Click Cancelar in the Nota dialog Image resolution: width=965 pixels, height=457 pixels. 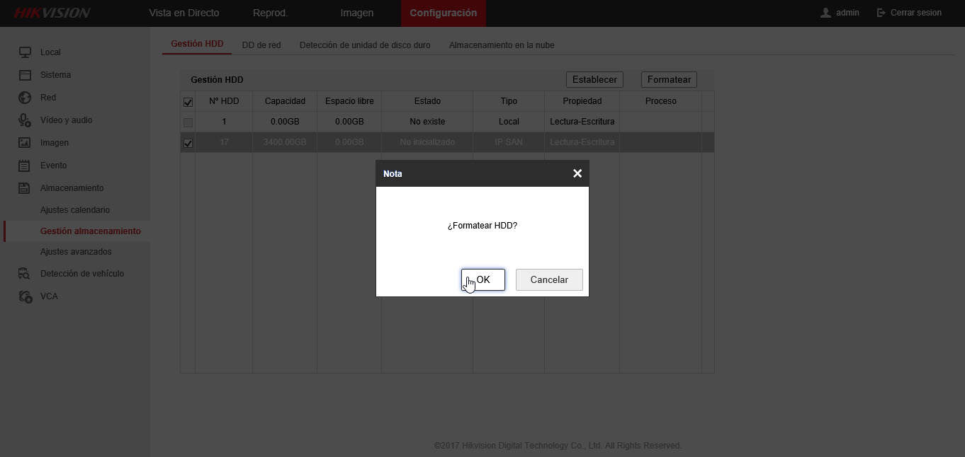tap(549, 279)
